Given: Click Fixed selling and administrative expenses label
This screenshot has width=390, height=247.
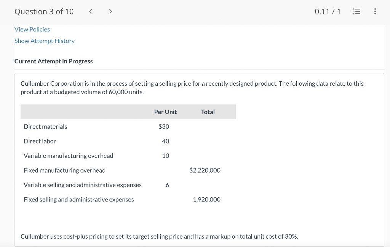Looking at the screenshot, I should click(79, 200).
